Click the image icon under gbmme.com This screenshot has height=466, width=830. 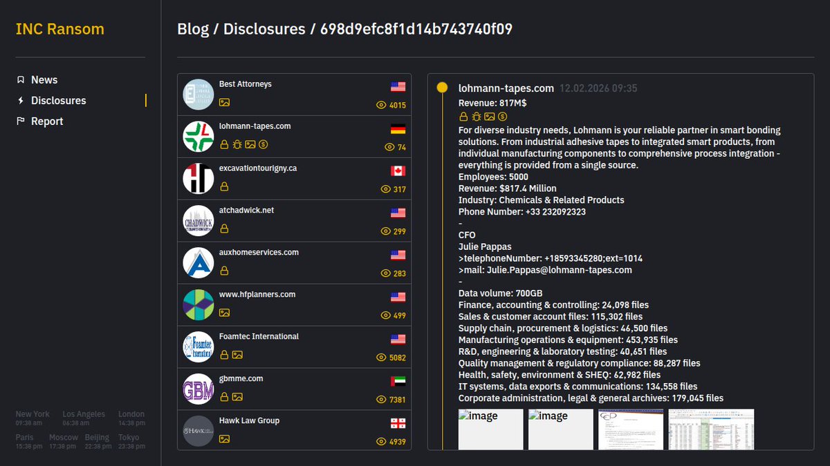(237, 397)
